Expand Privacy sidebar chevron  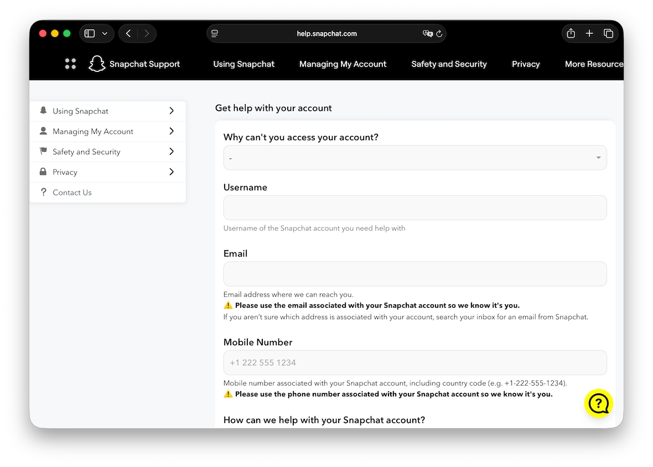[172, 172]
